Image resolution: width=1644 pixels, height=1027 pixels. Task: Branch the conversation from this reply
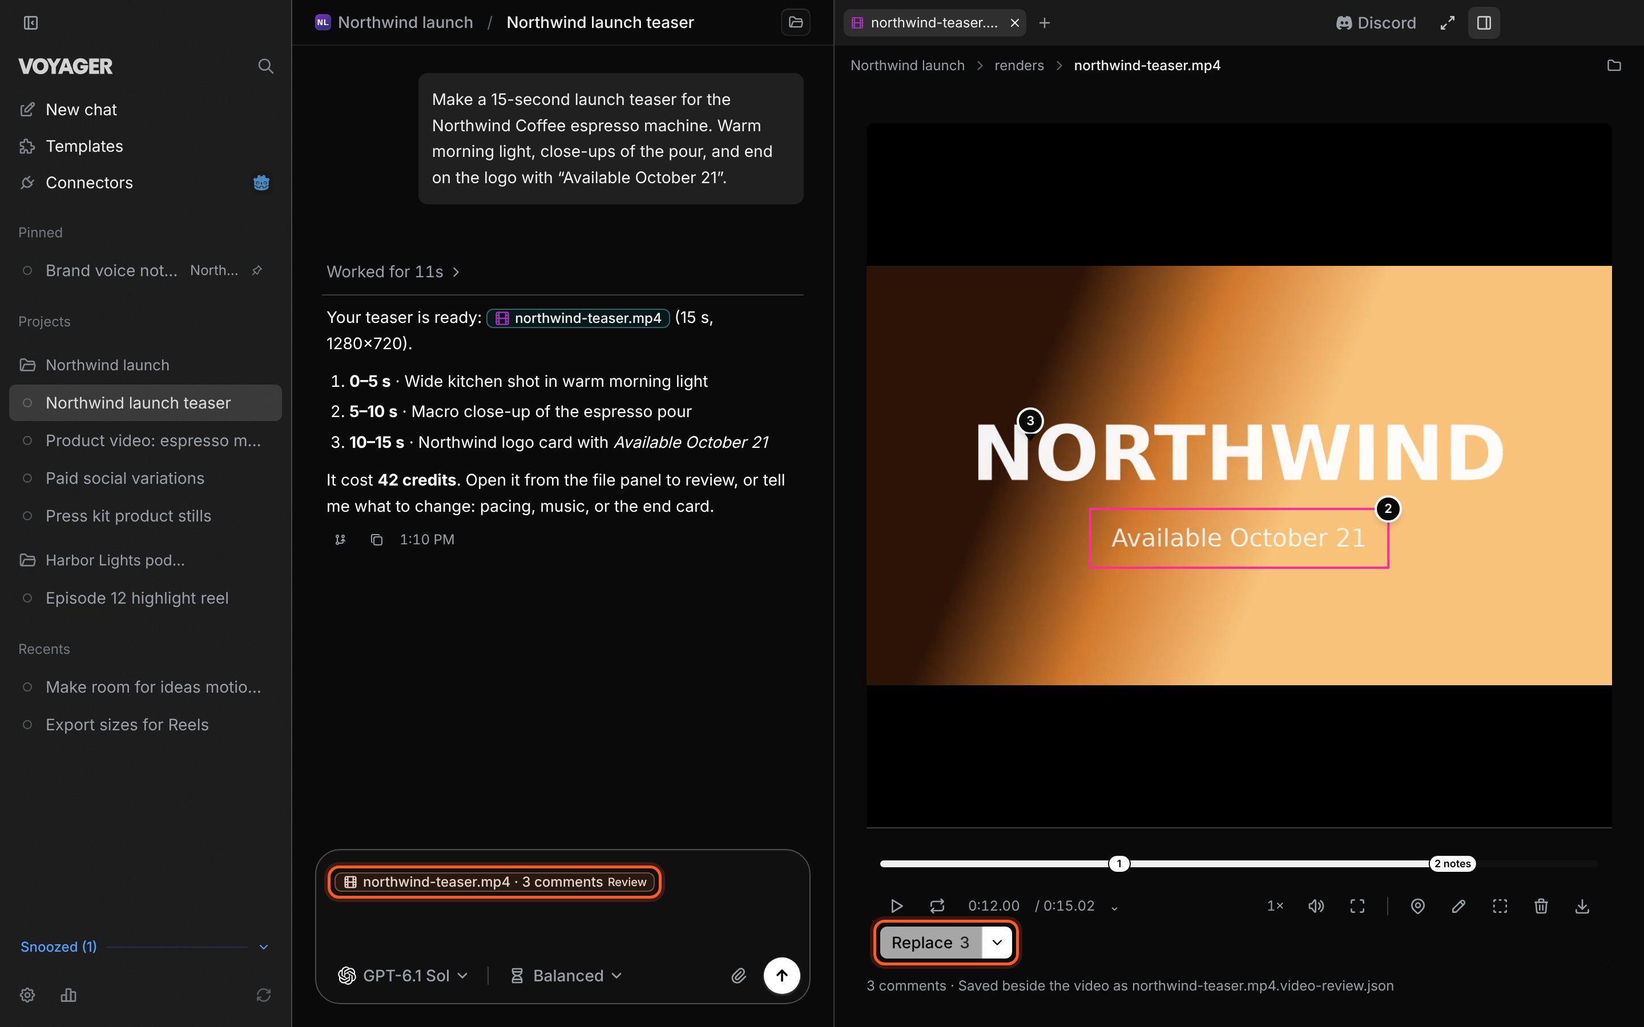[340, 539]
